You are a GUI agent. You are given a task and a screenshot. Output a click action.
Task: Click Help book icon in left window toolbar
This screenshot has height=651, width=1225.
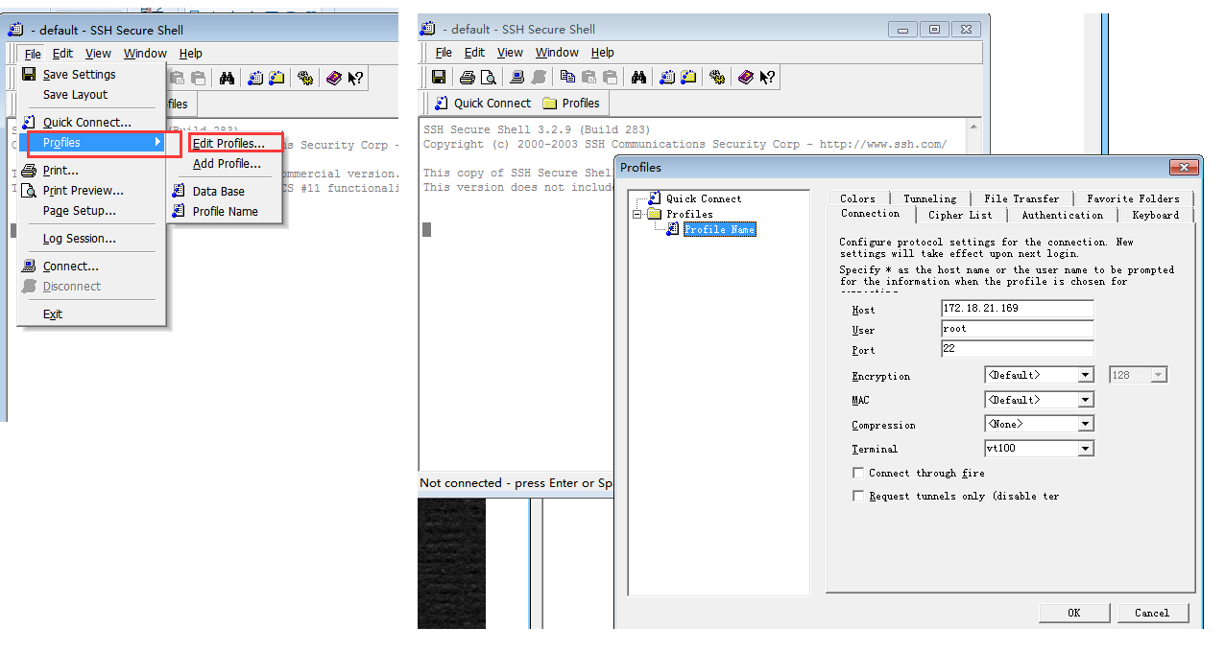[x=333, y=79]
